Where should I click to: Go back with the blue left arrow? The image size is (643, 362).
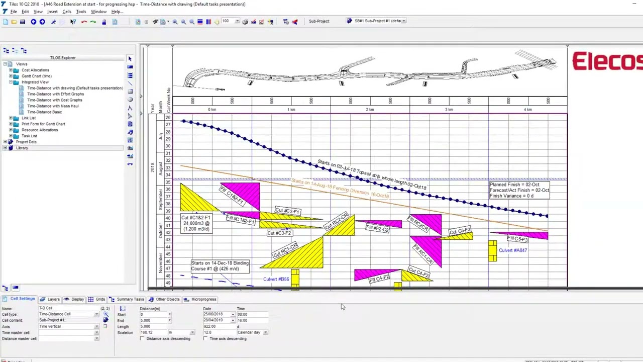pyautogui.click(x=34, y=22)
